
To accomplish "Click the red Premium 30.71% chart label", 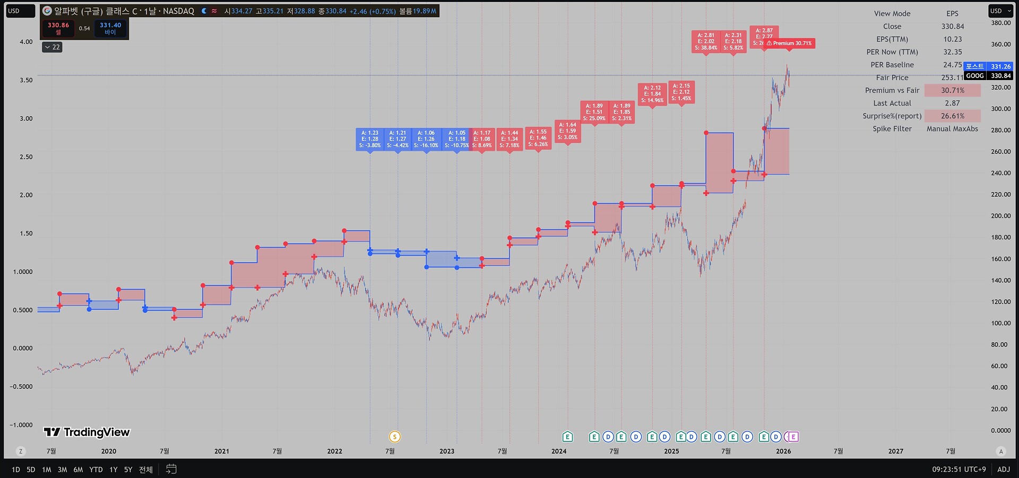I will point(789,44).
